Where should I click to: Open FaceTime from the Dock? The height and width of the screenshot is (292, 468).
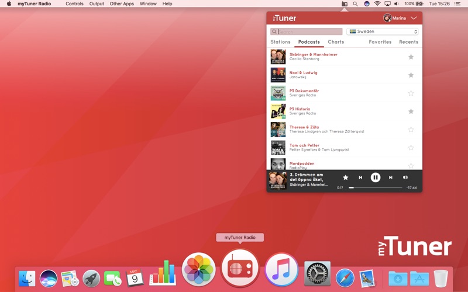coord(113,279)
